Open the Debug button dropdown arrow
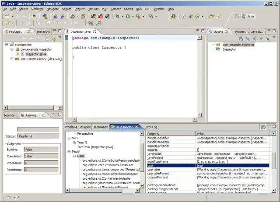Viewport: 280px width, 202px height. click(x=122, y=17)
